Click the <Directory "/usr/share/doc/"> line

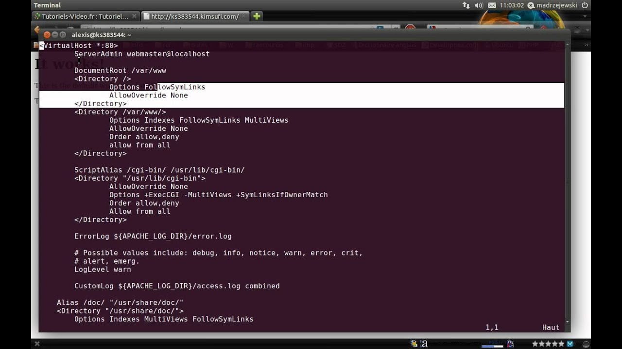[x=120, y=311]
